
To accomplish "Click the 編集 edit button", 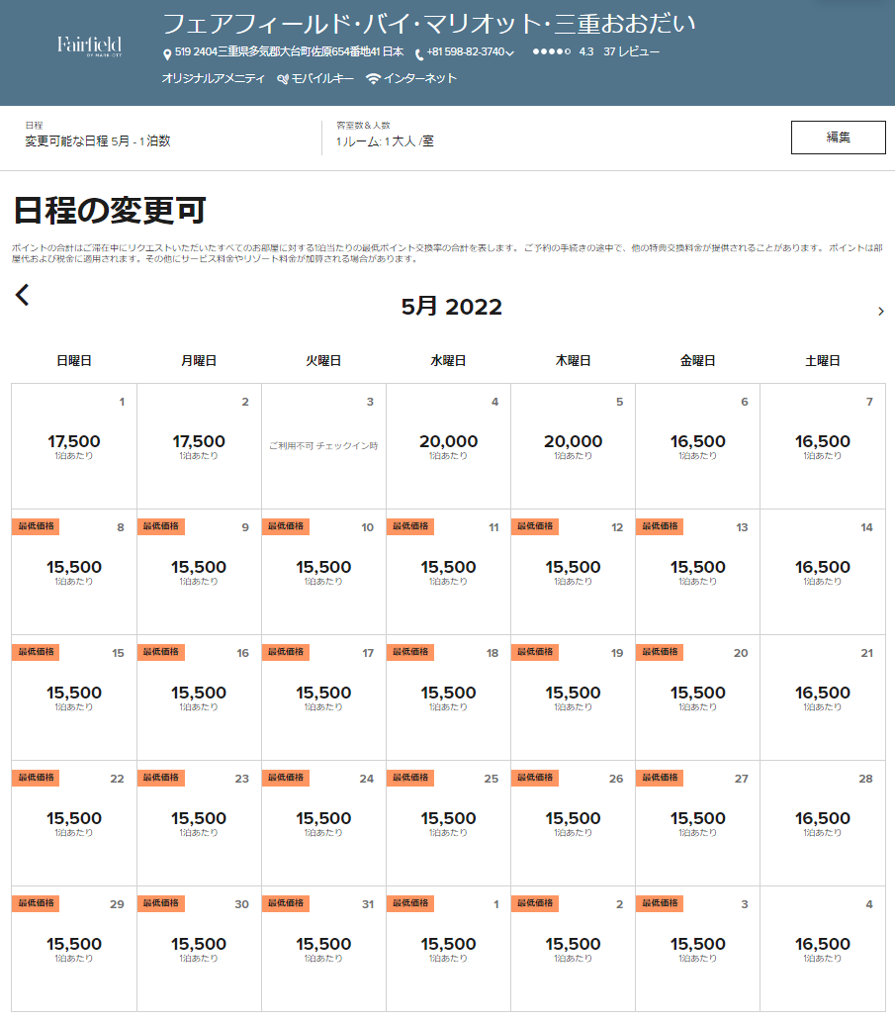I will (838, 138).
